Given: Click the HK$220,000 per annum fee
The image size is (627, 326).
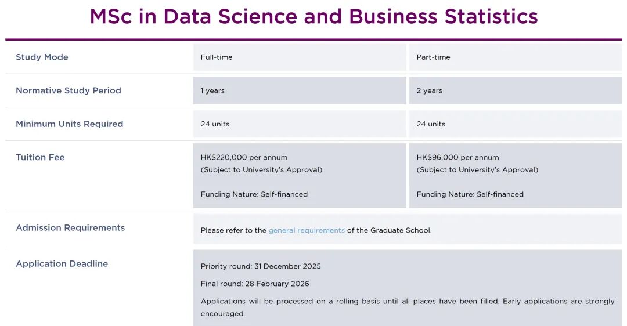Looking at the screenshot, I should [244, 157].
